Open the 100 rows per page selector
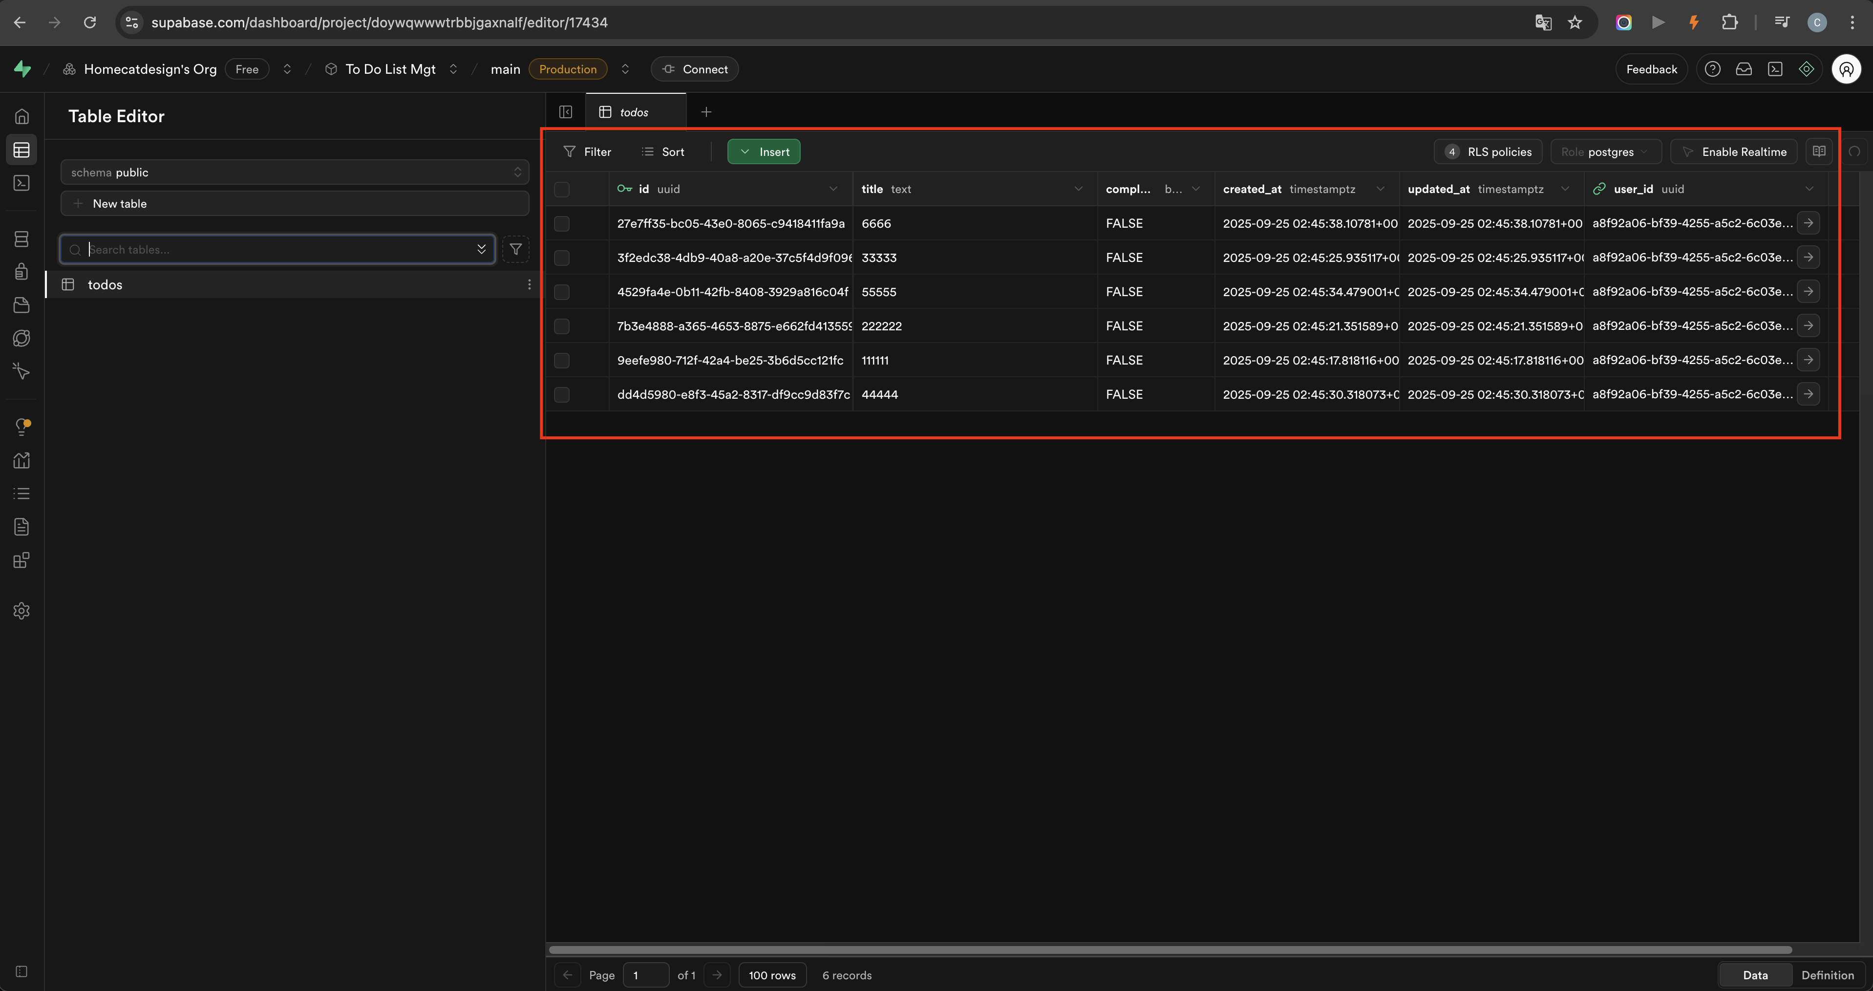1873x991 pixels. click(x=772, y=975)
